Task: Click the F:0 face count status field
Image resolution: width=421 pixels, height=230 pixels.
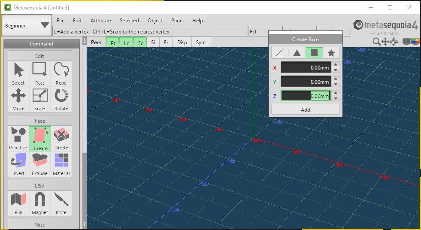Action: click(x=265, y=31)
